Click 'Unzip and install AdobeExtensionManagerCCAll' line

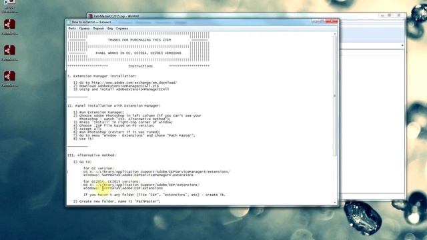121,89
